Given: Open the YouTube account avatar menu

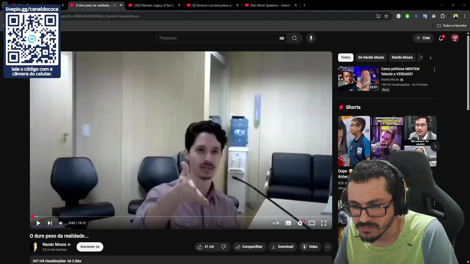Looking at the screenshot, I should [455, 38].
